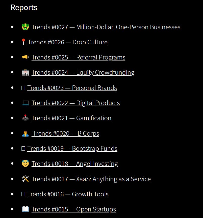The height and width of the screenshot is (218, 203).
Task: Open Trends #0027 — Million-Dollar, One-Person Businesses
Action: pos(106,27)
